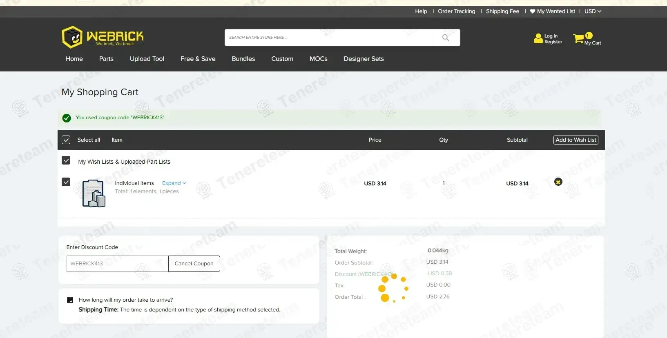Toggle the Select all checkbox
Screen dimensions: 667x338
click(66, 140)
